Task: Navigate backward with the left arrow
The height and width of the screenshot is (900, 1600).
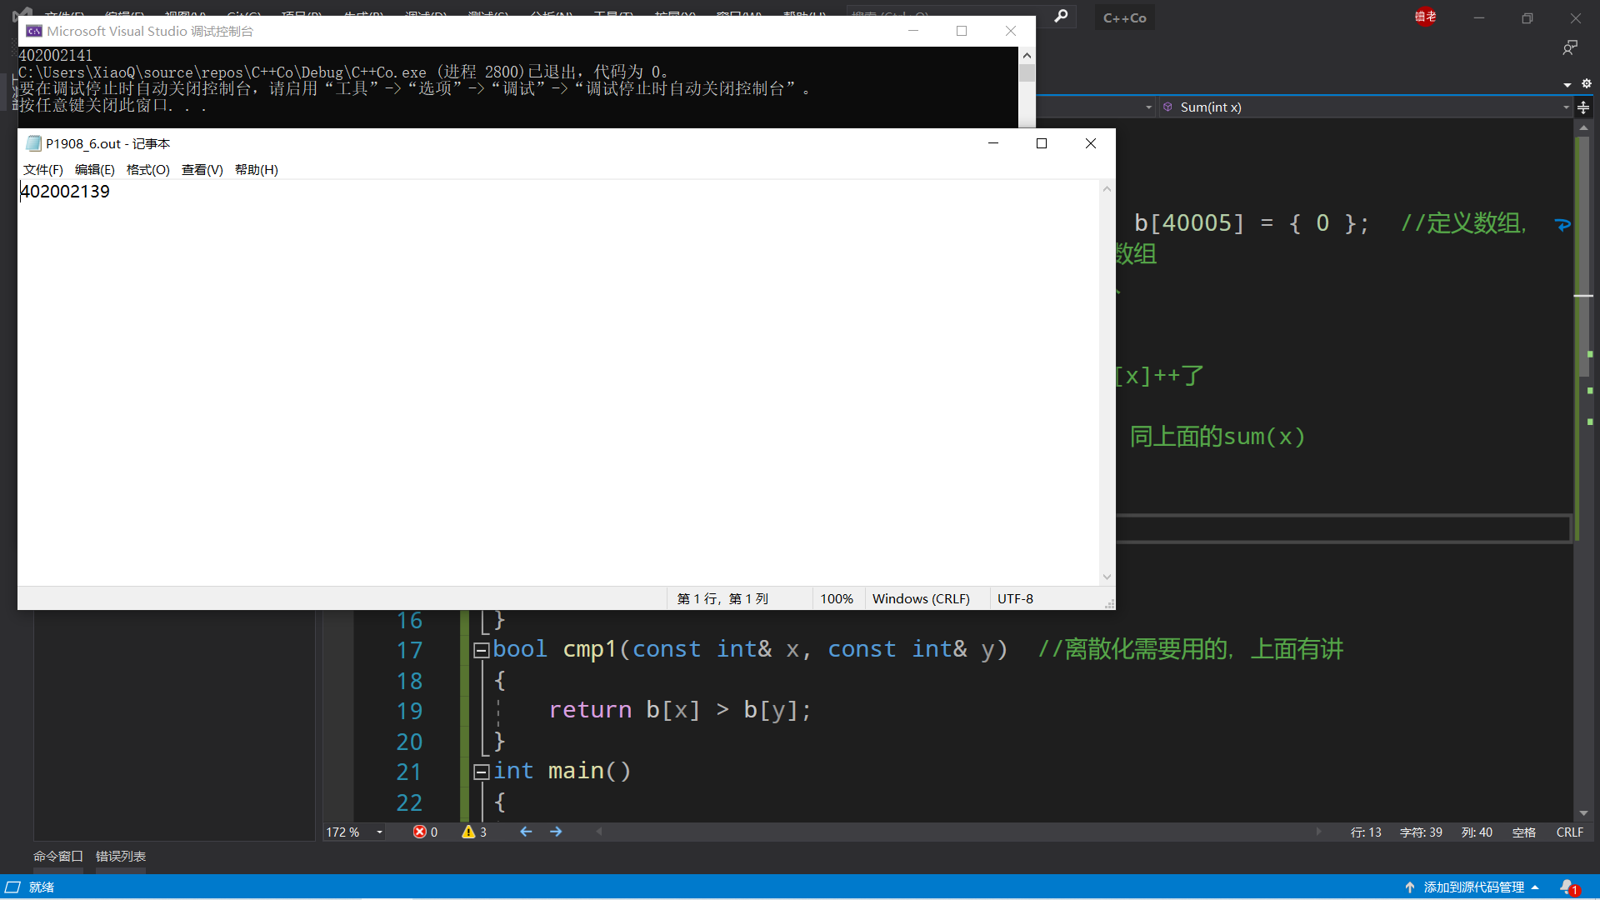Action: (x=526, y=832)
